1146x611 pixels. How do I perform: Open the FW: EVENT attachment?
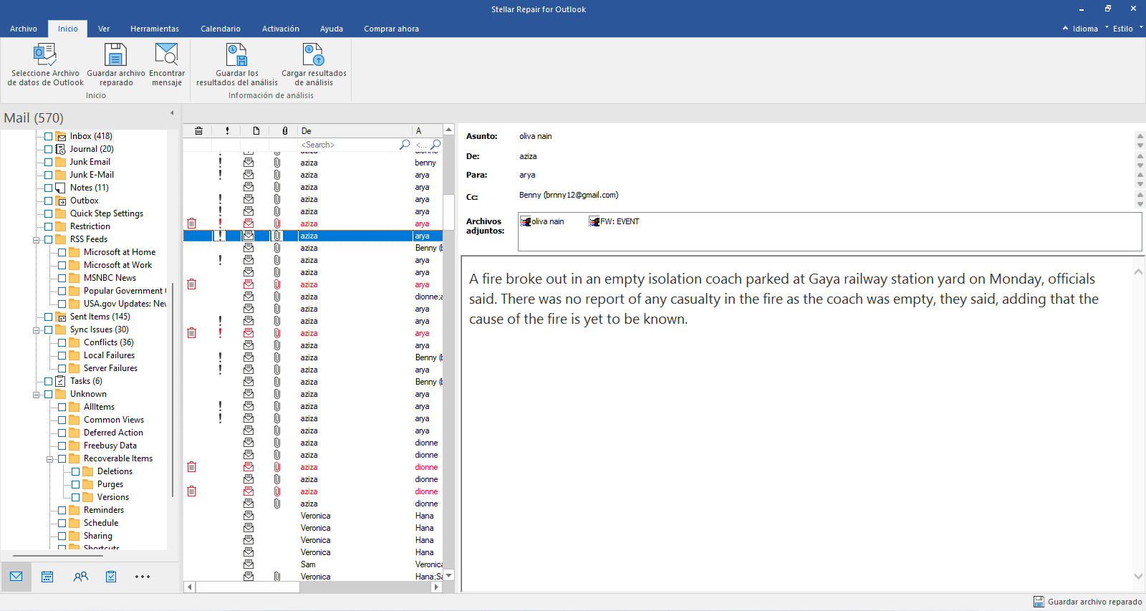point(615,222)
